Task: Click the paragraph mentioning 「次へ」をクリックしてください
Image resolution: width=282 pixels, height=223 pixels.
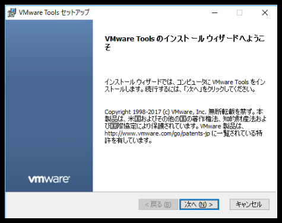Action: 185,85
